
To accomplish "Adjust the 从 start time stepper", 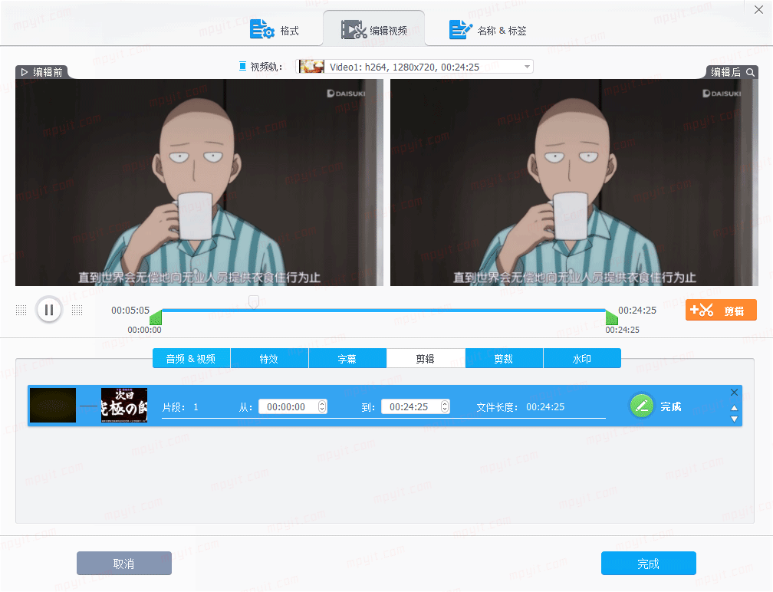I will pos(322,406).
